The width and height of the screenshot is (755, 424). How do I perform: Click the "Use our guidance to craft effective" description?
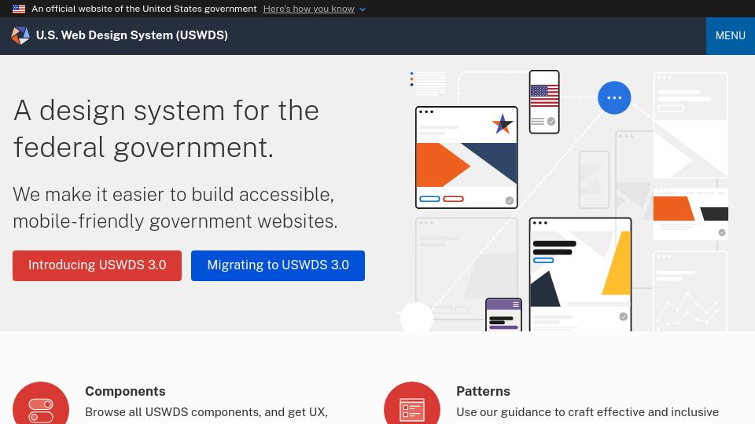pos(587,412)
